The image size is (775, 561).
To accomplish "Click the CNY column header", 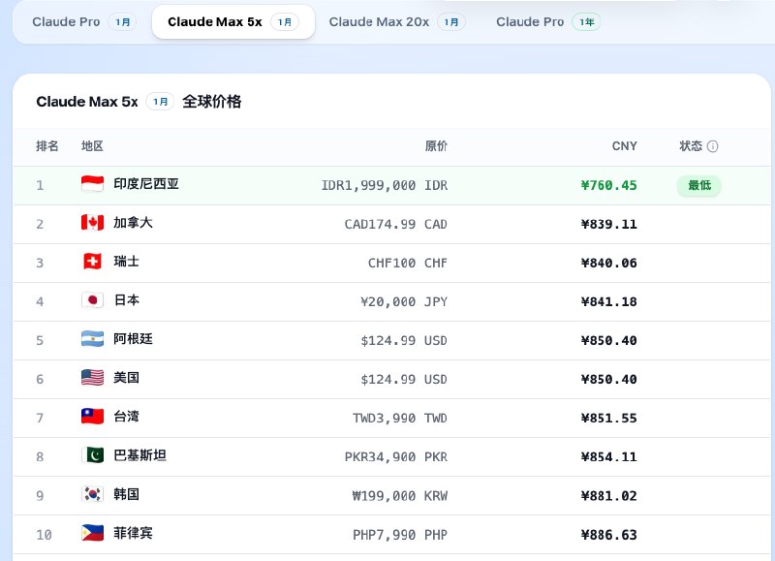I will tap(624, 146).
